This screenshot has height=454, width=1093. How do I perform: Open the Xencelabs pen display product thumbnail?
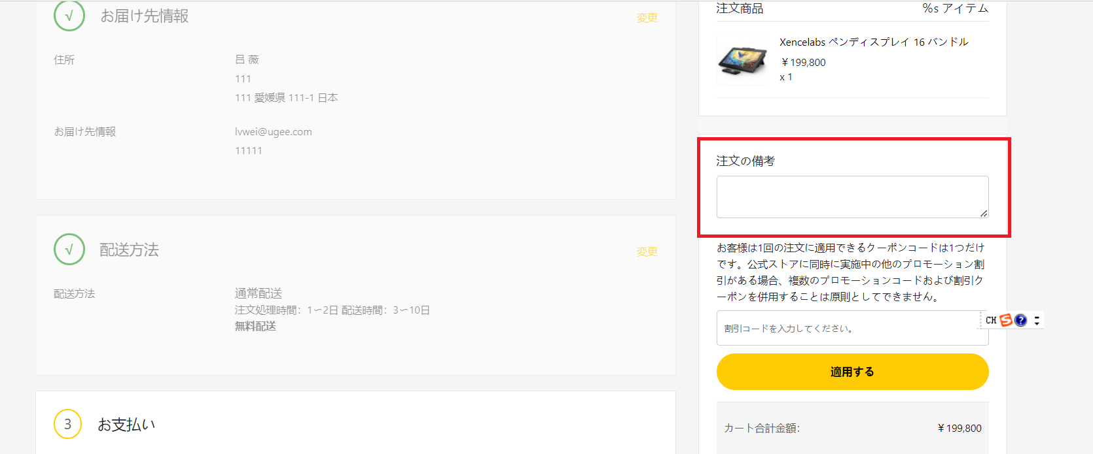pos(742,59)
